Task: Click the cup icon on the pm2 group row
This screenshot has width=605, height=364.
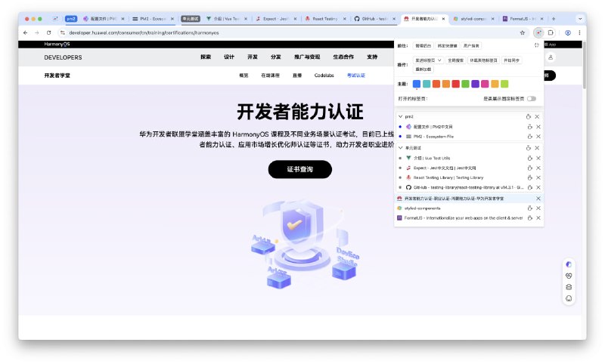Action: coord(528,116)
